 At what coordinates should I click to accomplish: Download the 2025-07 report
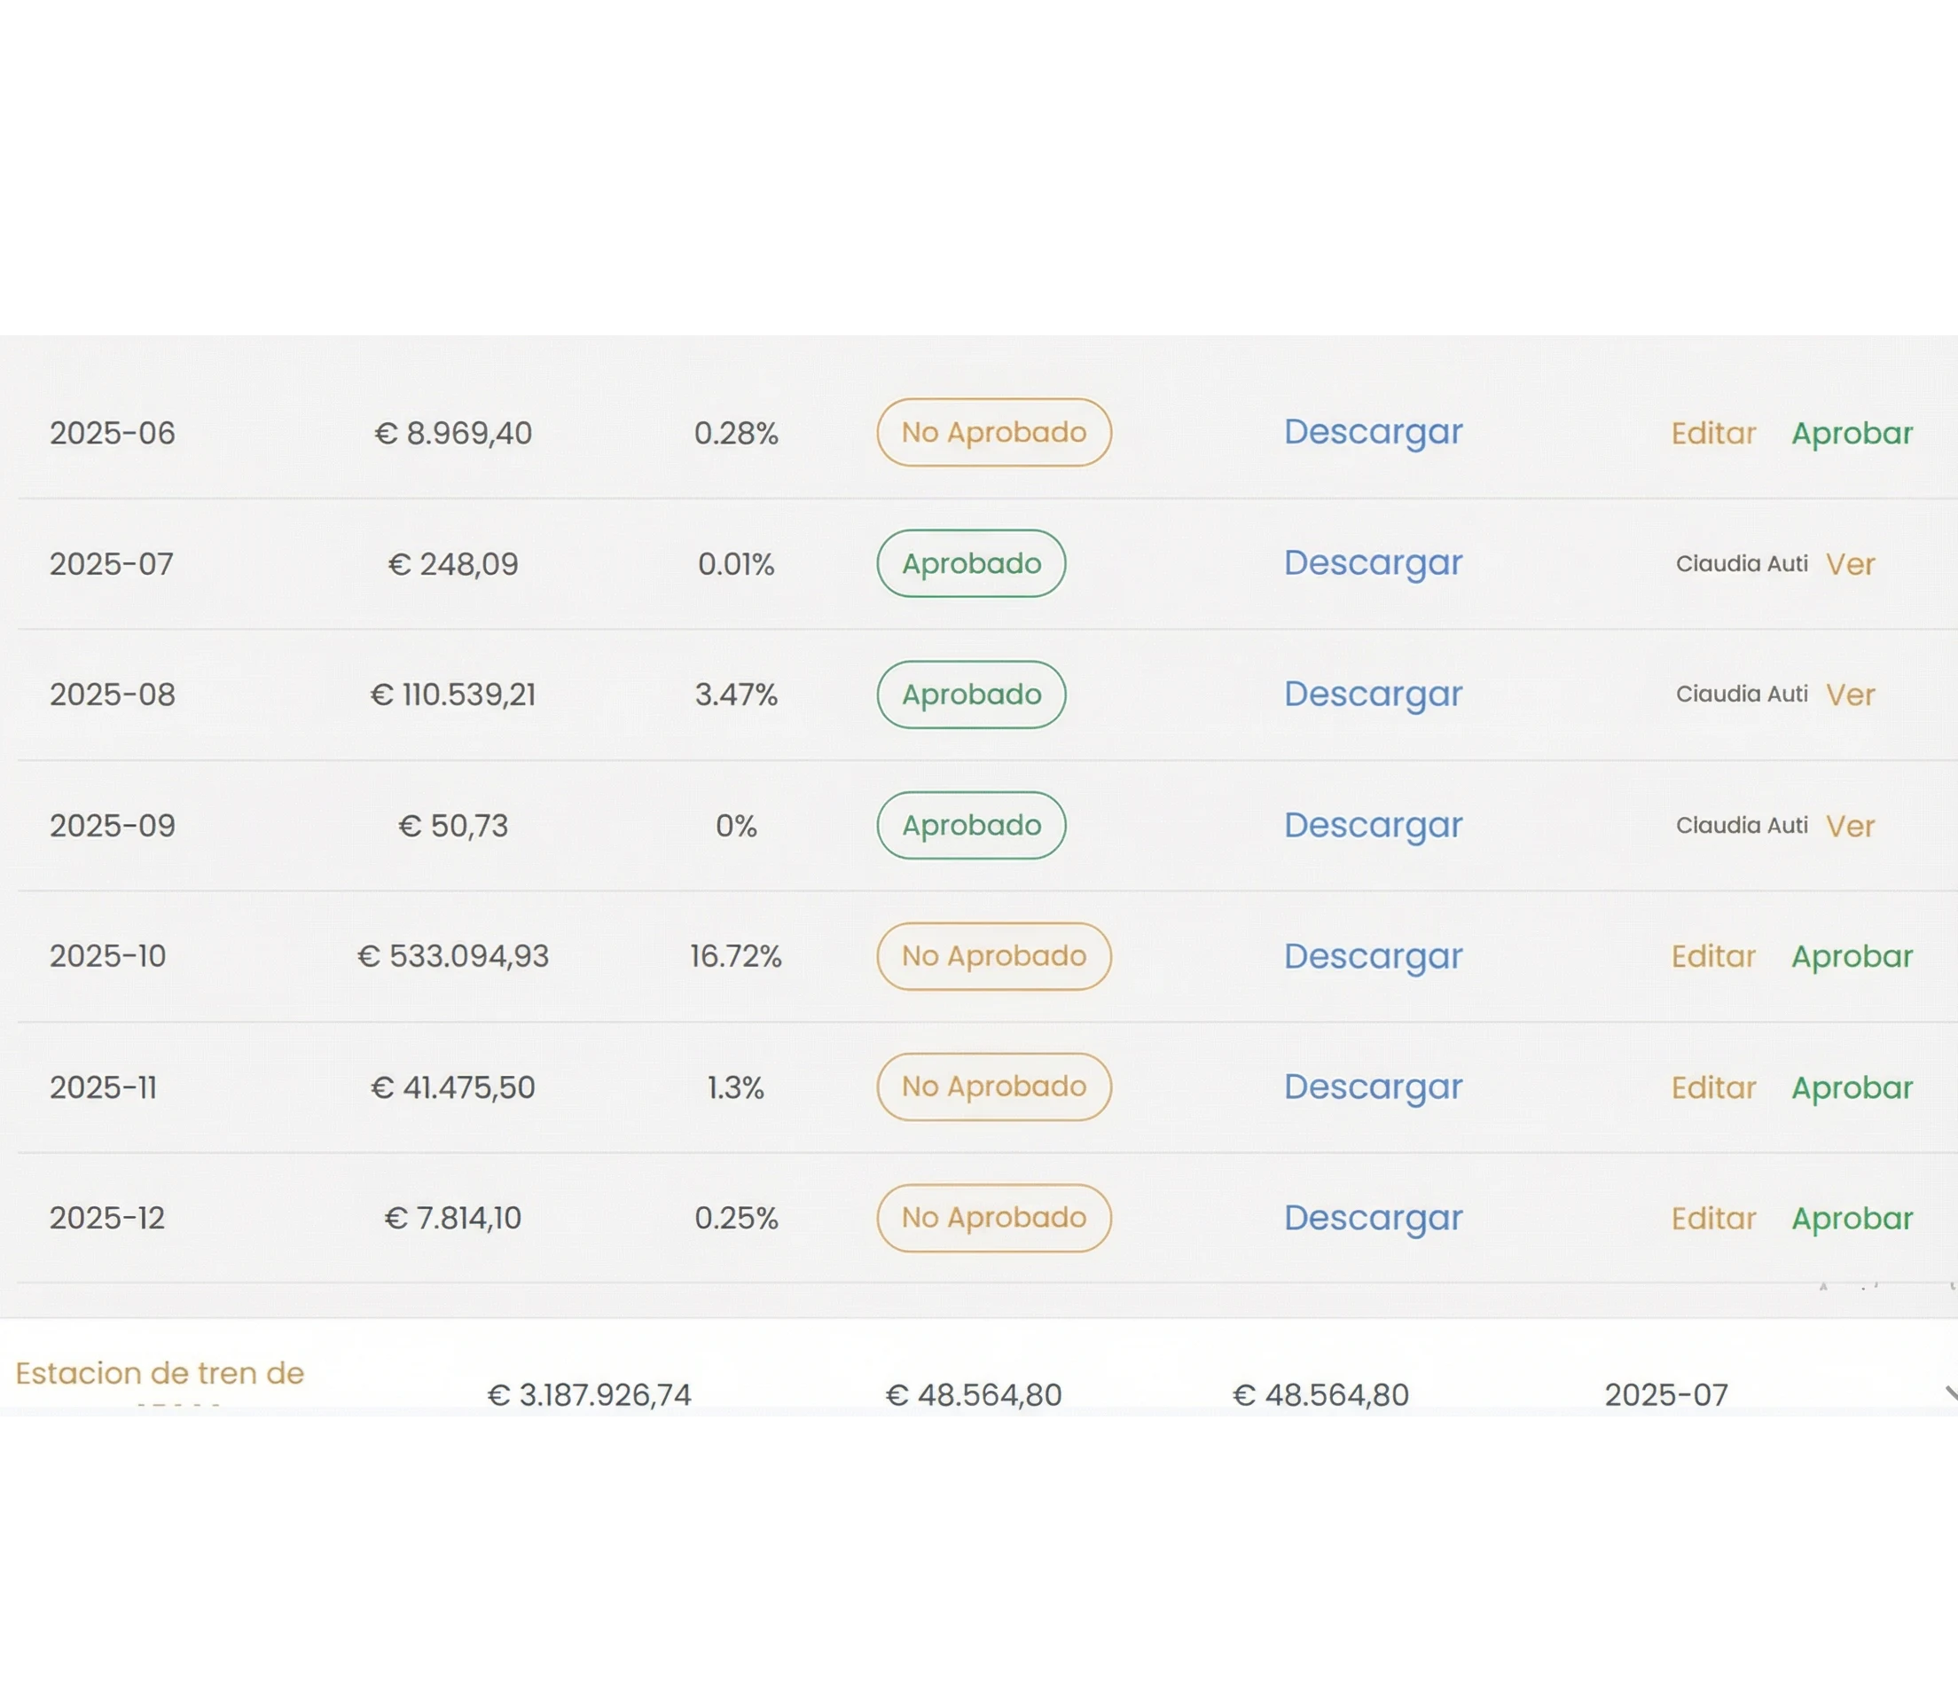pyautogui.click(x=1373, y=563)
